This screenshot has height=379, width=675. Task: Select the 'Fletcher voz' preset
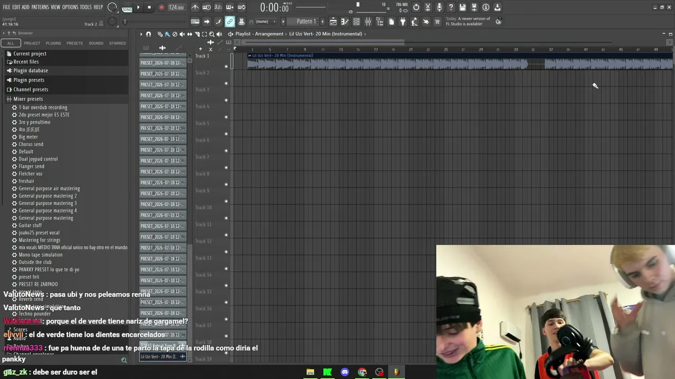[31, 174]
